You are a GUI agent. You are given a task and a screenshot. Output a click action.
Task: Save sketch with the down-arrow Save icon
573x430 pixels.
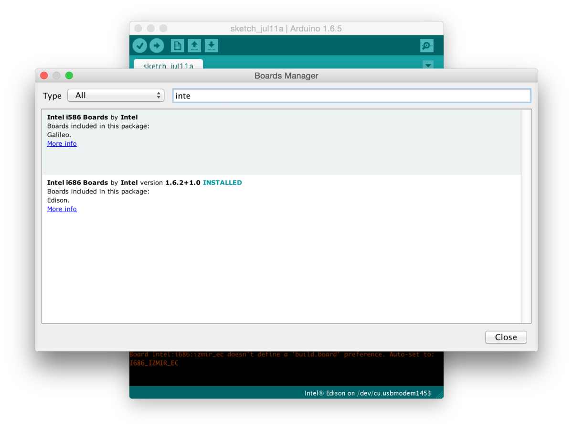(x=212, y=45)
